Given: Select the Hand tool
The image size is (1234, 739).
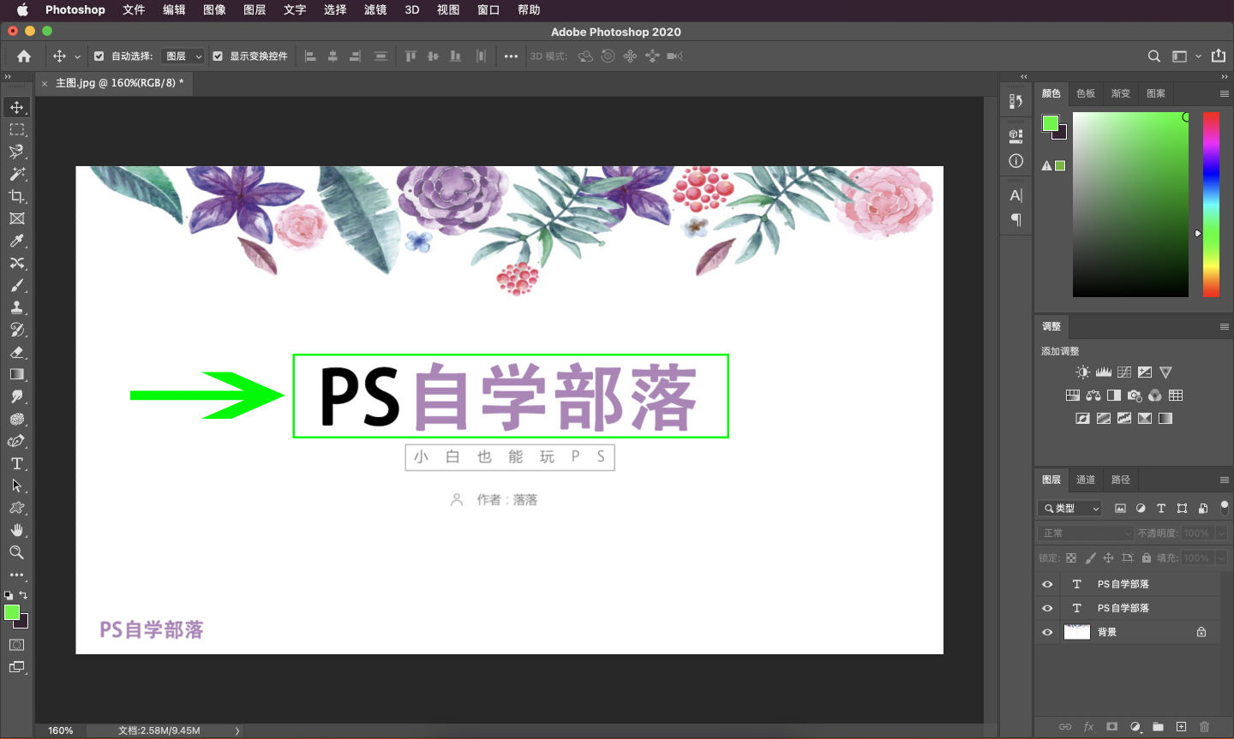Looking at the screenshot, I should click(18, 529).
